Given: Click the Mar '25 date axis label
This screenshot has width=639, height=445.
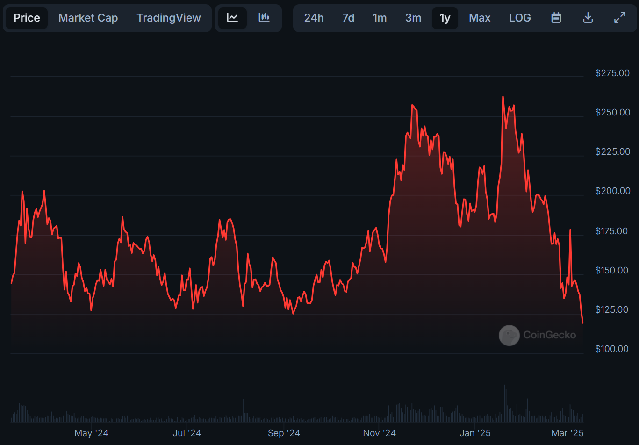Looking at the screenshot, I should pyautogui.click(x=567, y=433).
